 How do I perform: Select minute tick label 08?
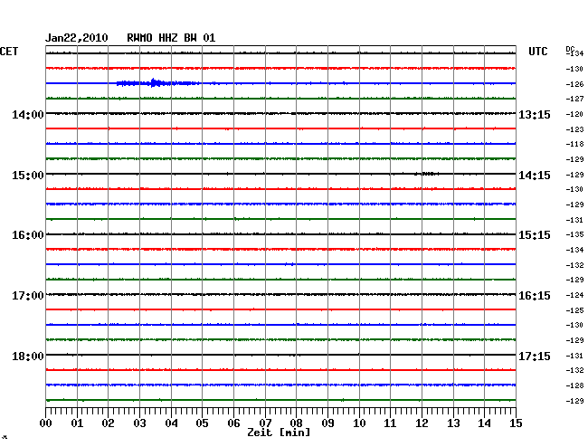tap(296, 423)
